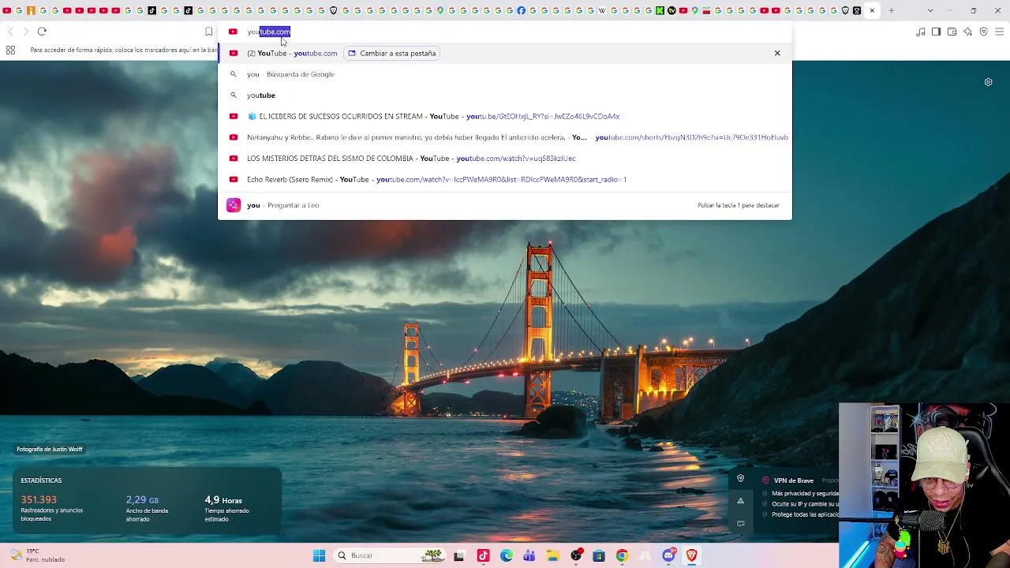This screenshot has height=568, width=1010.
Task: Click the '4,9 Horas' time saved stat
Action: [223, 500]
